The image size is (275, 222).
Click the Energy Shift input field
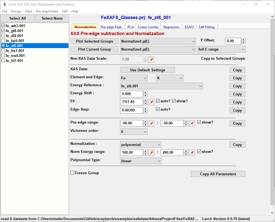click(131, 94)
